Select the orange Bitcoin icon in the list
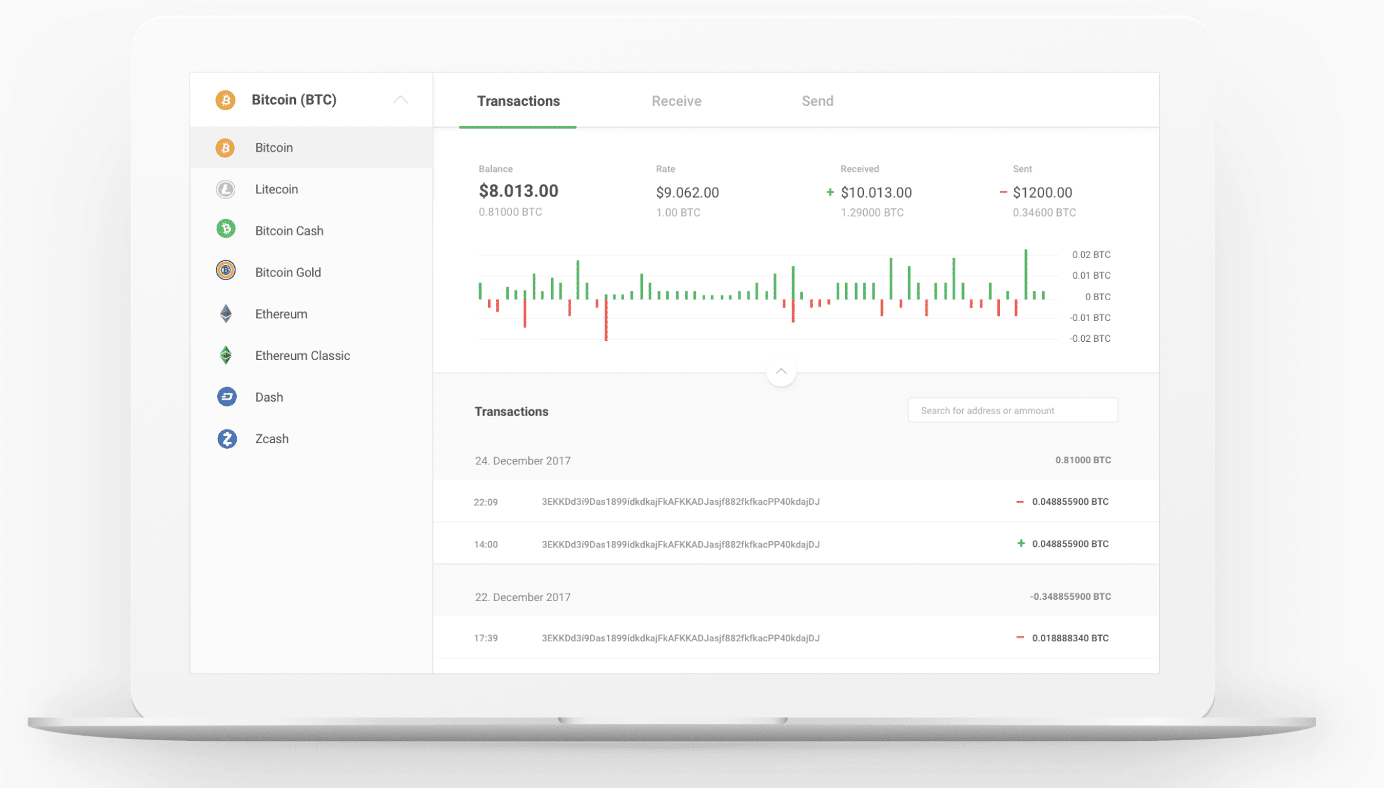The width and height of the screenshot is (1384, 788). tap(225, 148)
